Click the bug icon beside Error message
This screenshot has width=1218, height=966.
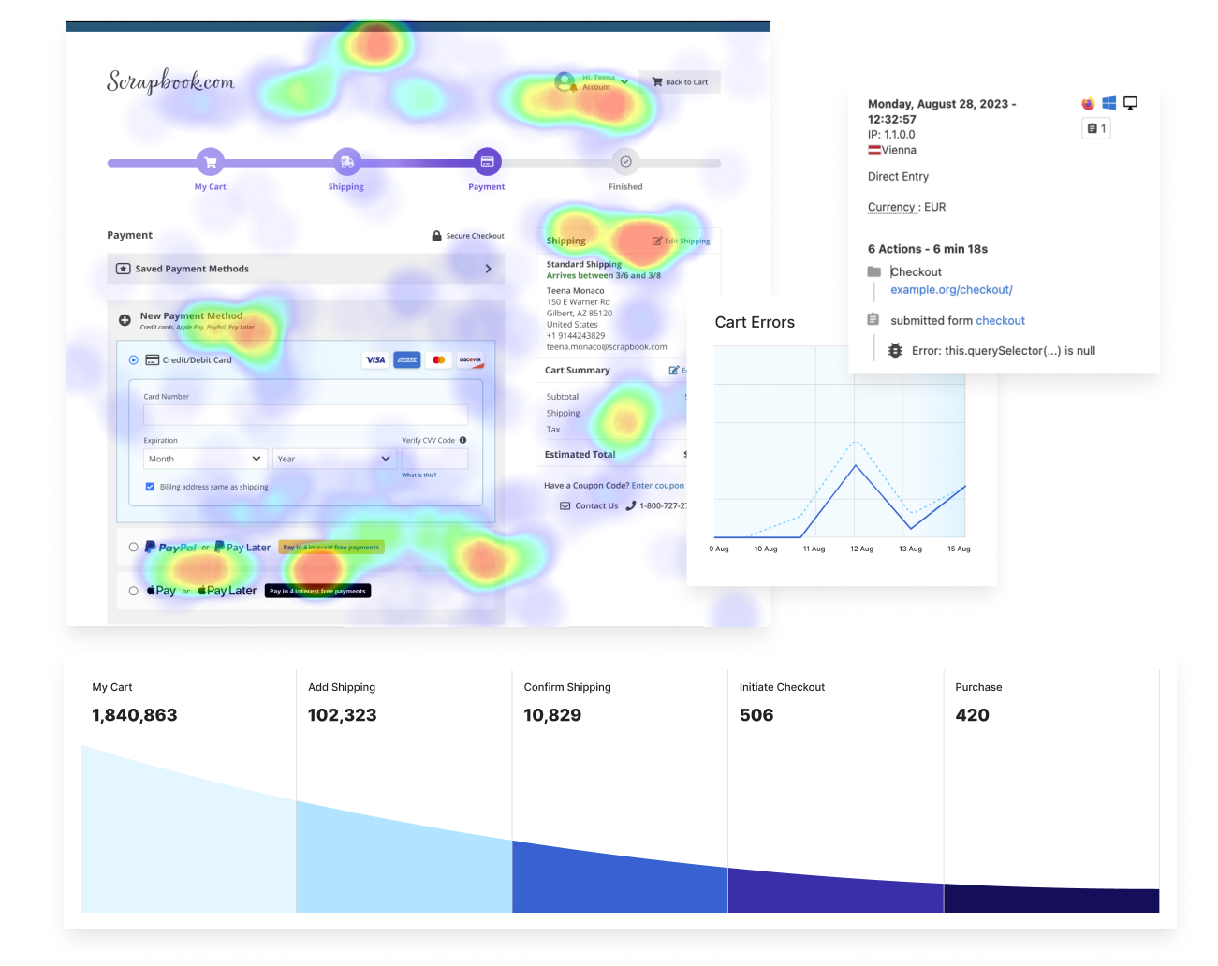tap(895, 351)
